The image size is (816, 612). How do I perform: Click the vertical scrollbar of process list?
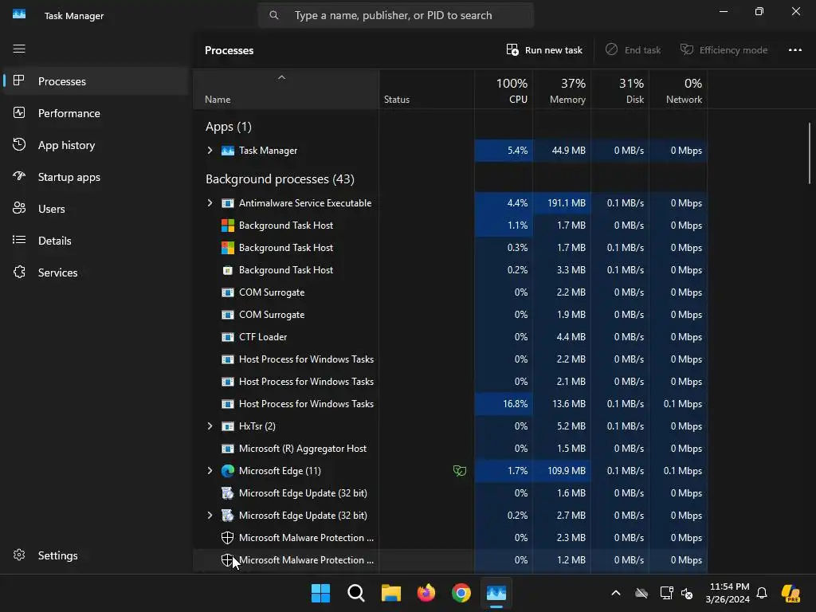click(x=810, y=152)
